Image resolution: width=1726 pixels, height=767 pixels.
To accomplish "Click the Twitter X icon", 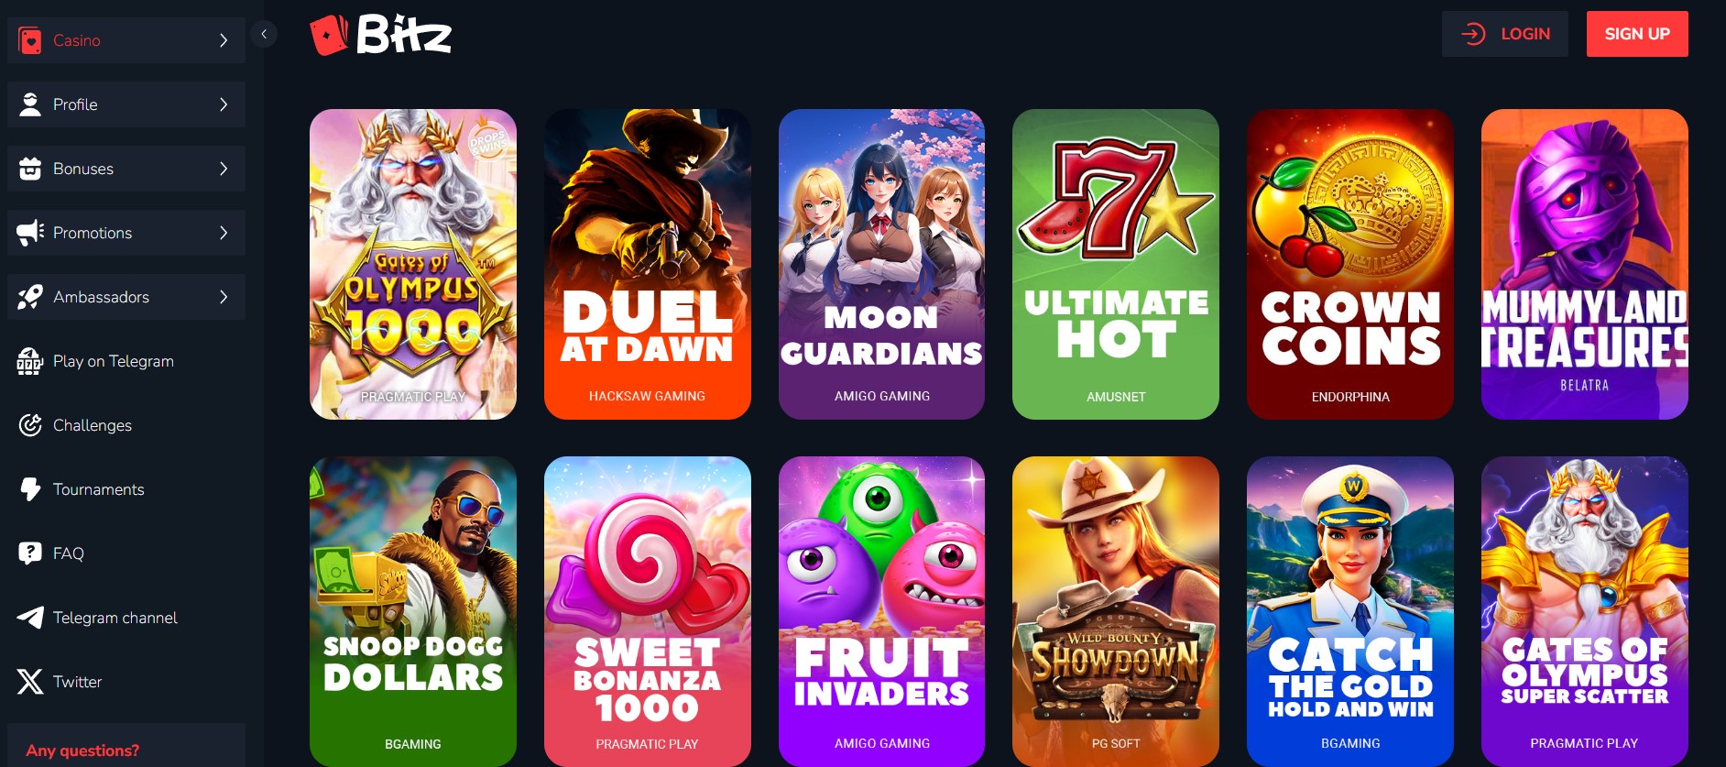I will pyautogui.click(x=30, y=682).
